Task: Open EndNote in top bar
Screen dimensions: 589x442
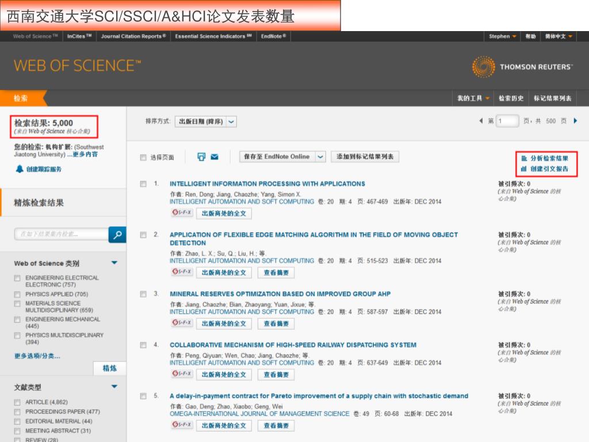Action: [273, 36]
